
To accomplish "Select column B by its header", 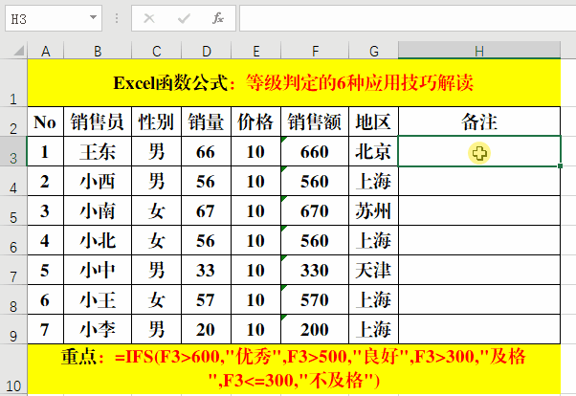I will click(98, 50).
